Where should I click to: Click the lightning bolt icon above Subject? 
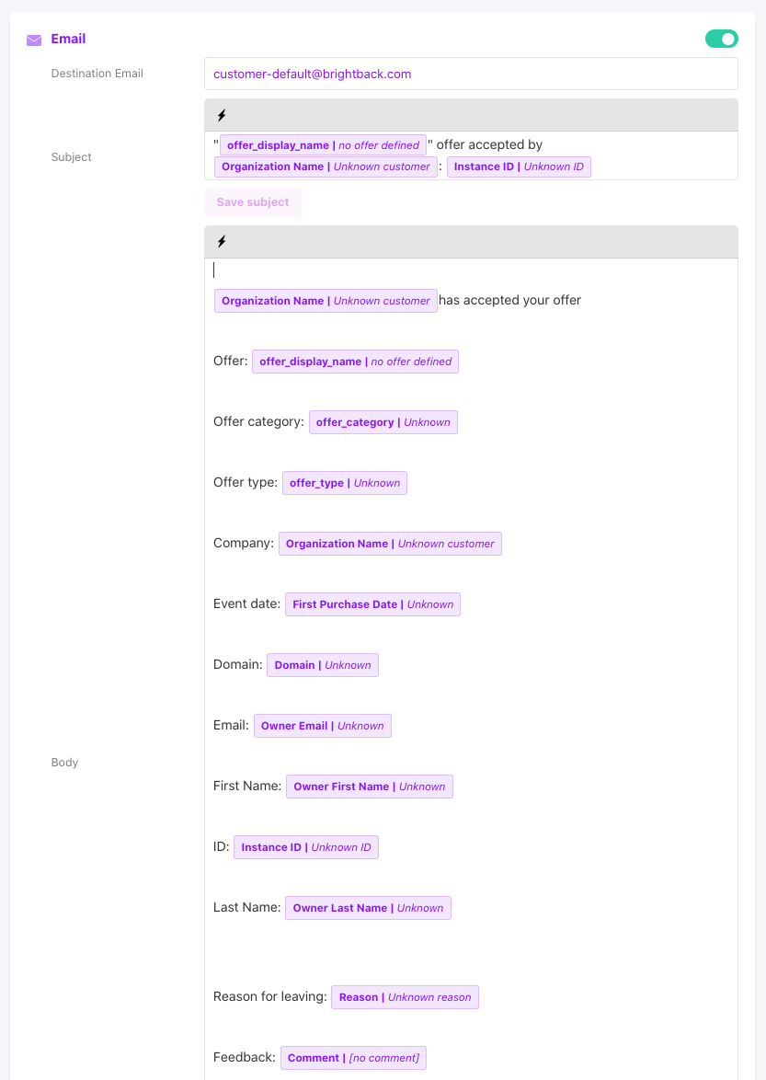coord(222,116)
